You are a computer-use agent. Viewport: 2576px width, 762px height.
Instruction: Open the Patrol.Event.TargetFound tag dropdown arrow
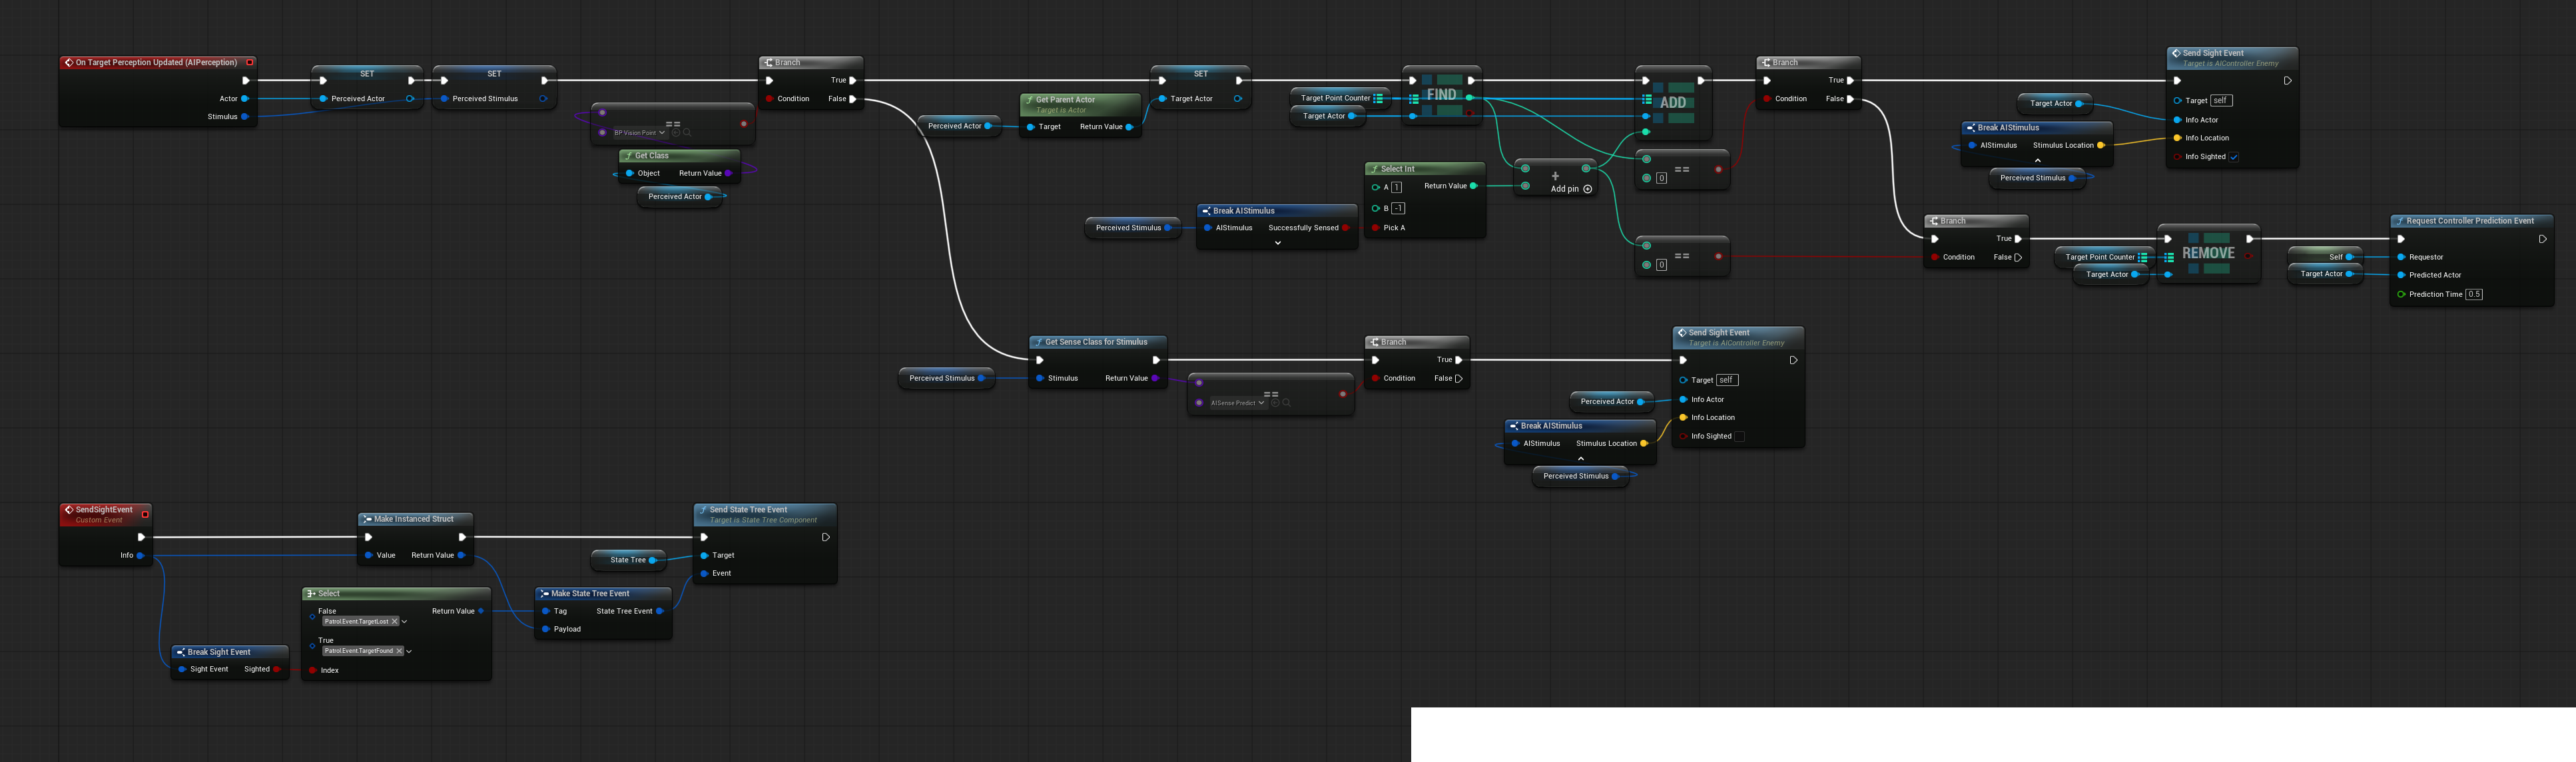[409, 651]
